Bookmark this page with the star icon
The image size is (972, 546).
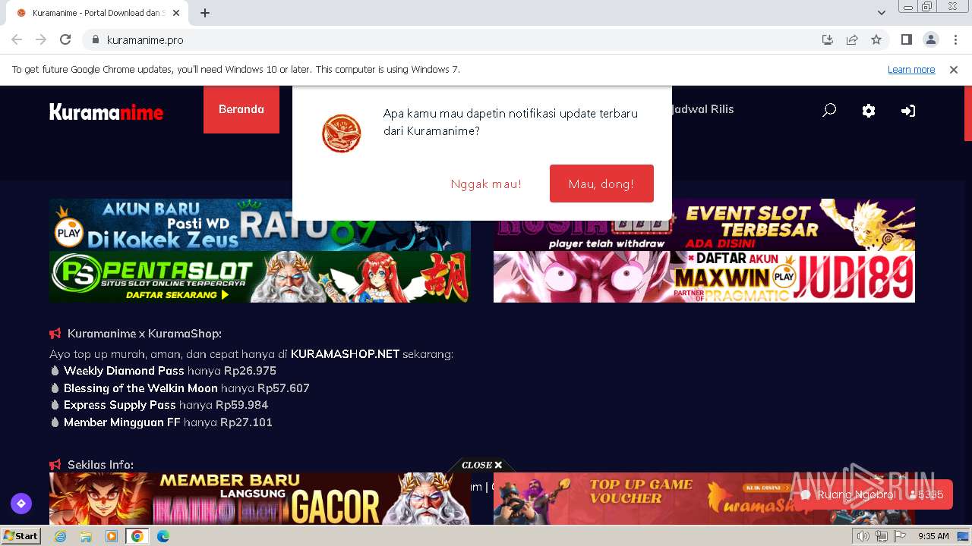coord(876,39)
